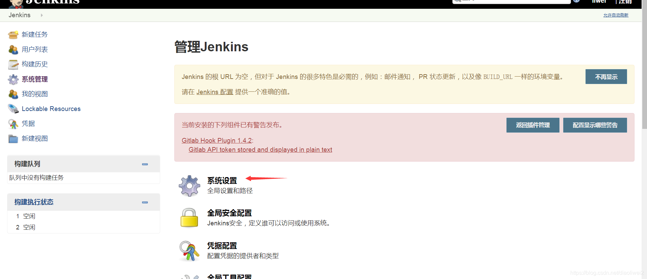Open 新建视图 sidebar link
This screenshot has width=647, height=279.
tap(35, 138)
